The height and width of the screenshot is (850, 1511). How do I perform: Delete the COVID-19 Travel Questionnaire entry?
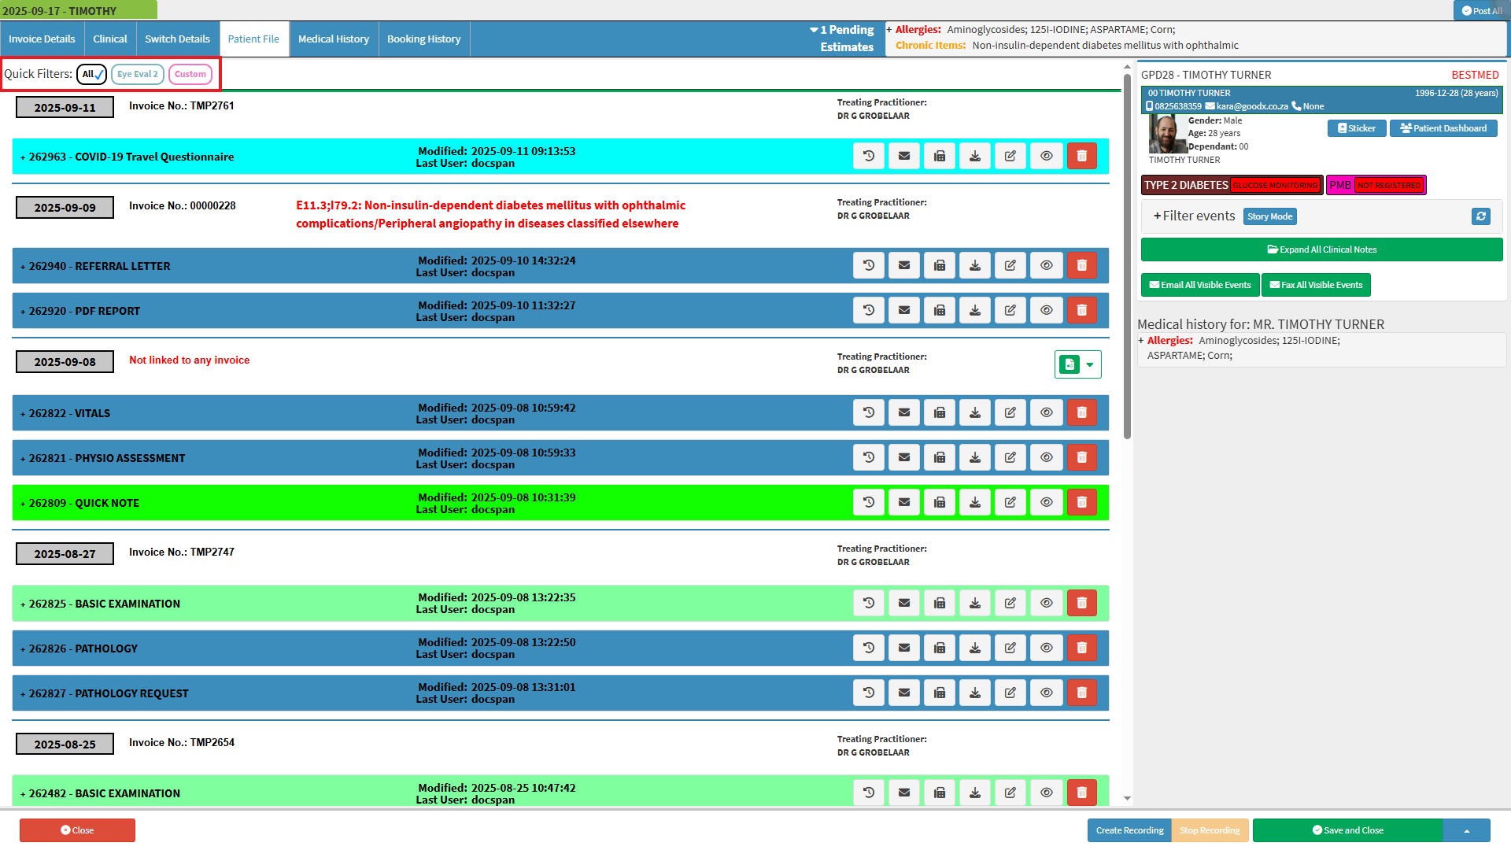point(1081,156)
